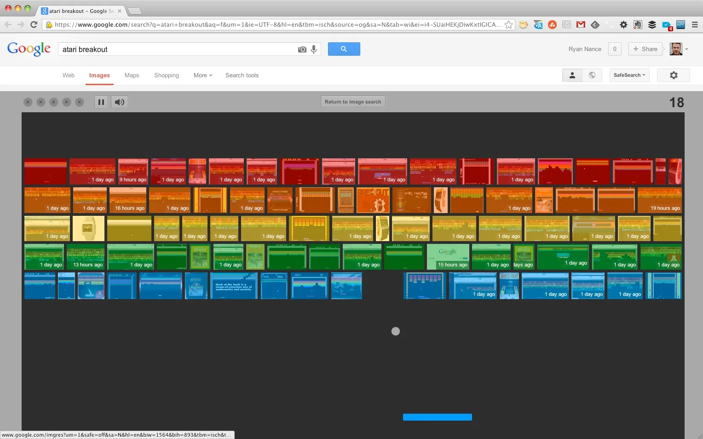Open Search tools options
Image resolution: width=703 pixels, height=439 pixels.
point(242,75)
